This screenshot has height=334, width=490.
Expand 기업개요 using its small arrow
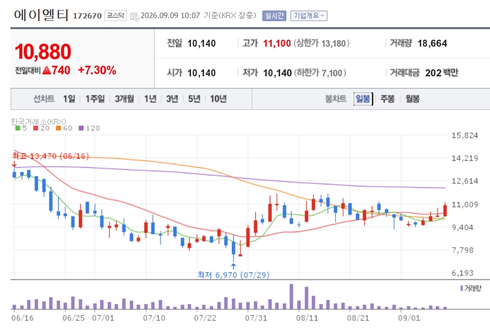click(322, 16)
